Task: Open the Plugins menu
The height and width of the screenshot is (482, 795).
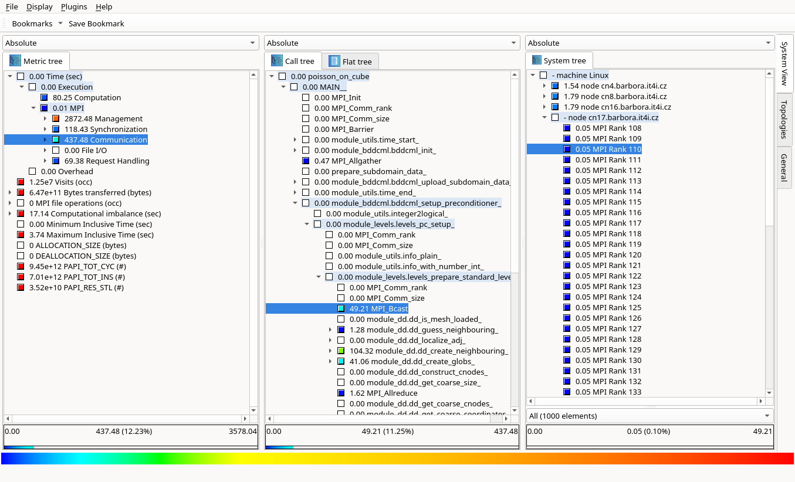Action: pyautogui.click(x=74, y=7)
